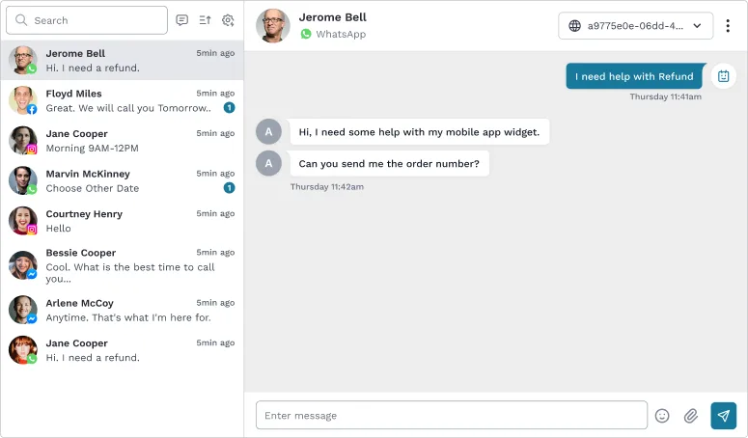Click Marvin McKinney's avatar with WhatsApp badge
This screenshot has width=748, height=438.
22,180
